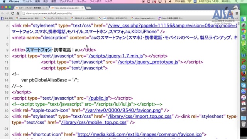Image resolution: width=247 pixels, height=139 pixels.
Task: Open Excel green X icon in dock
Action: pyautogui.click(x=244, y=49)
